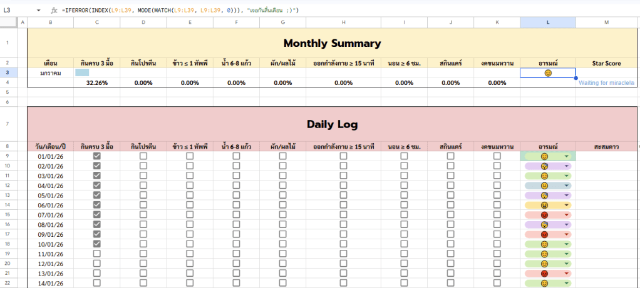The image size is (640, 288).
Task: Tick the 01/01/26 กินโปรตีน checkbox
Action: 143,156
